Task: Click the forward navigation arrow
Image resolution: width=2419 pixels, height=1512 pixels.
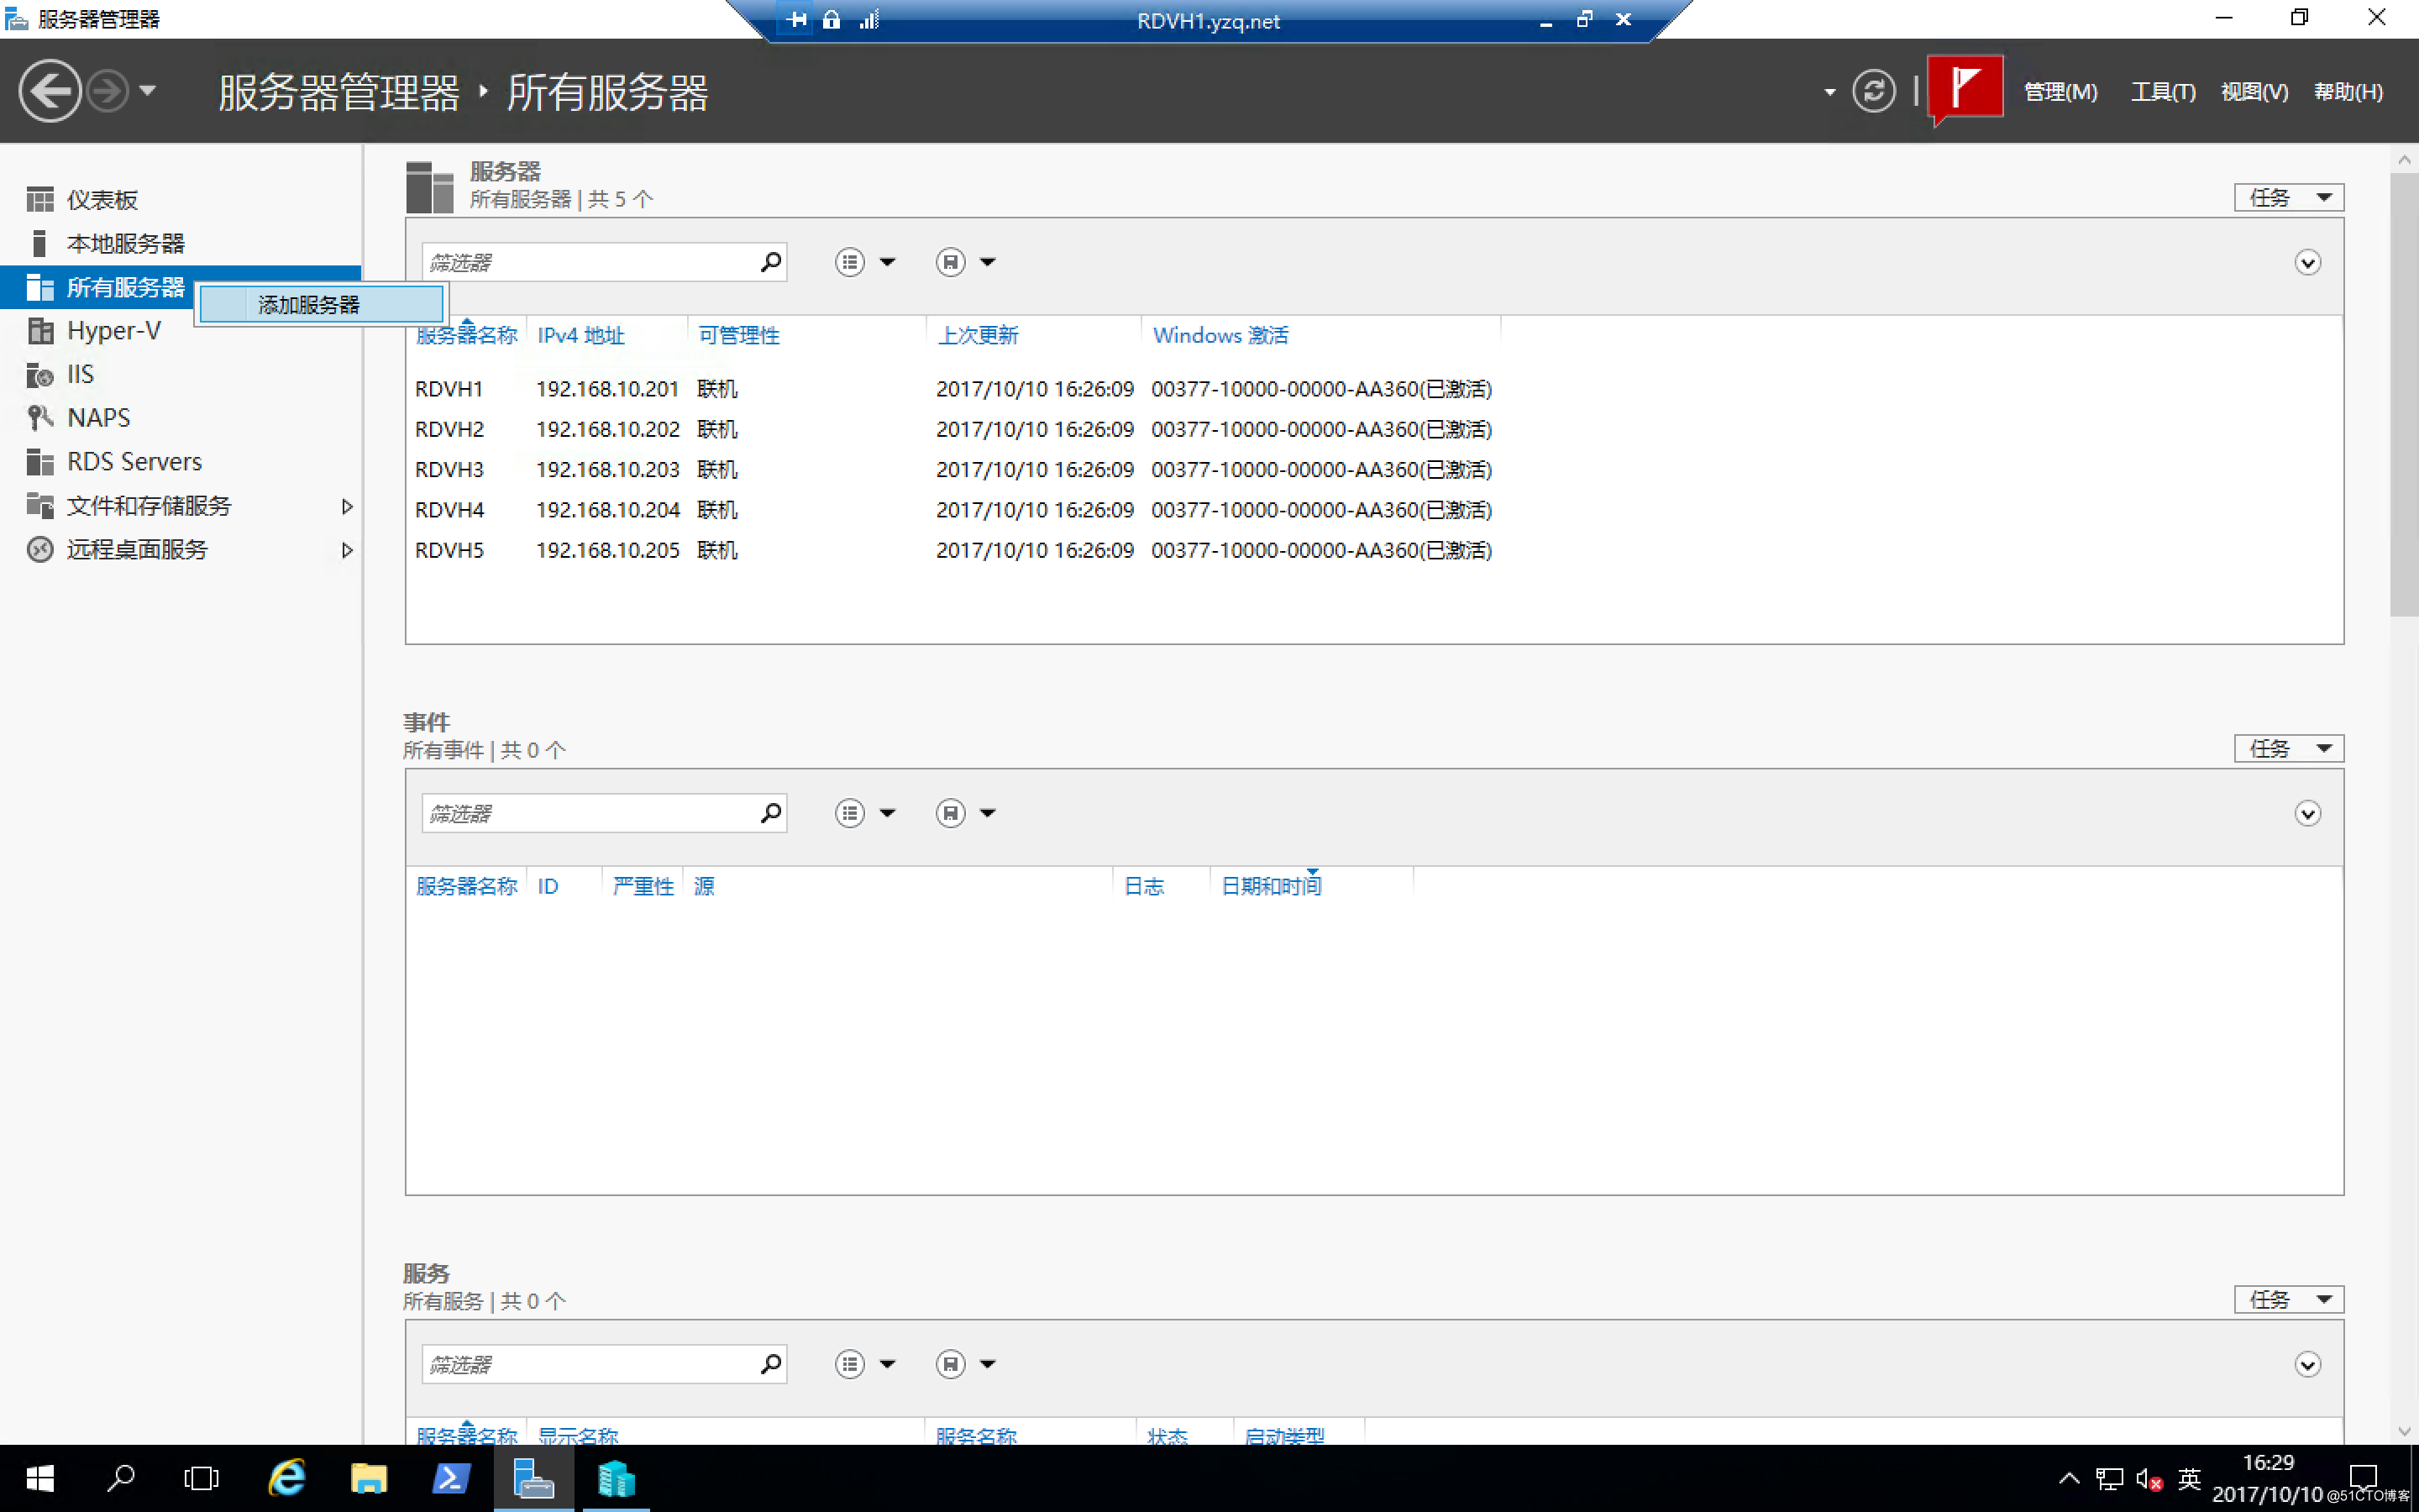Action: tap(107, 91)
